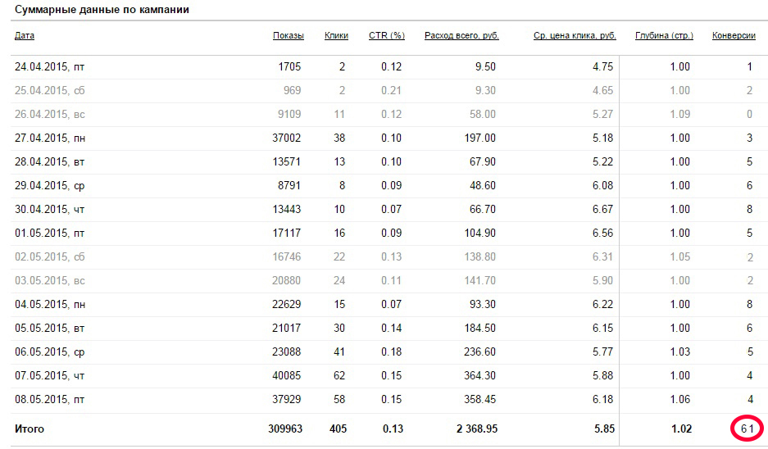This screenshot has width=768, height=449.
Task: Click the 27.04.2015, пн date cell
Action: [50, 138]
